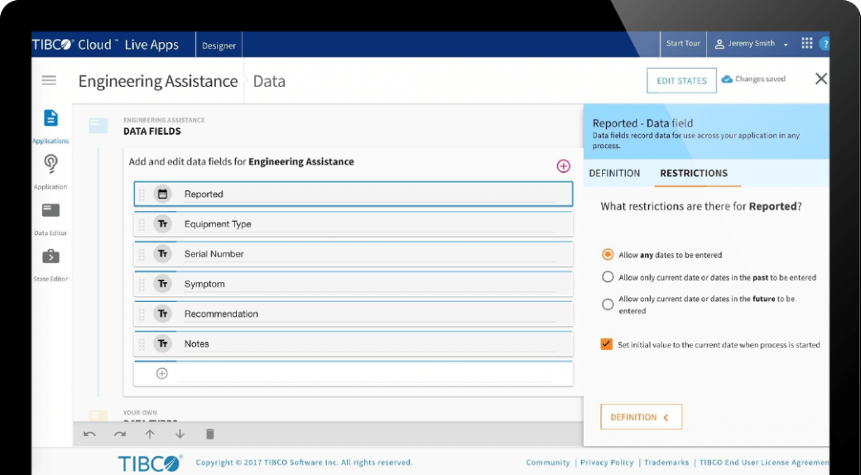Click the Reported field name input

coord(369,194)
